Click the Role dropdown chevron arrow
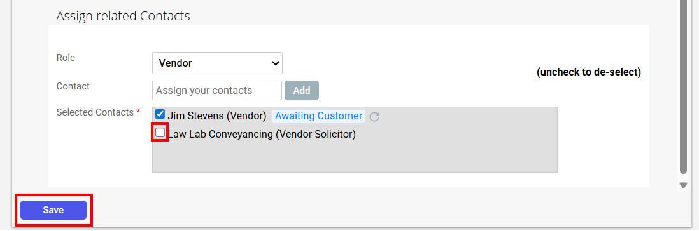 point(275,63)
